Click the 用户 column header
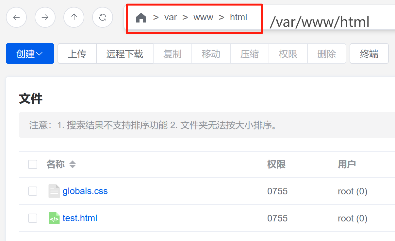This screenshot has height=241, width=395. 347,164
